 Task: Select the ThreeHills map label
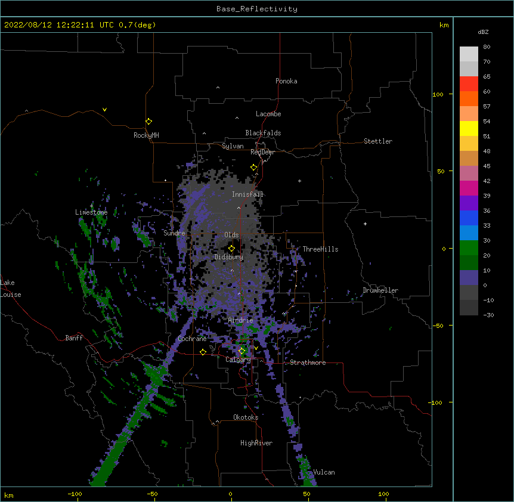pos(320,249)
